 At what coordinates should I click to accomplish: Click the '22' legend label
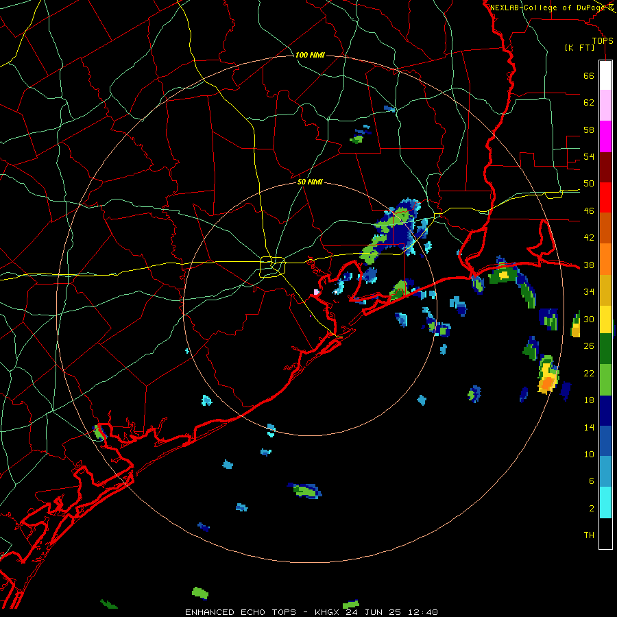(589, 373)
